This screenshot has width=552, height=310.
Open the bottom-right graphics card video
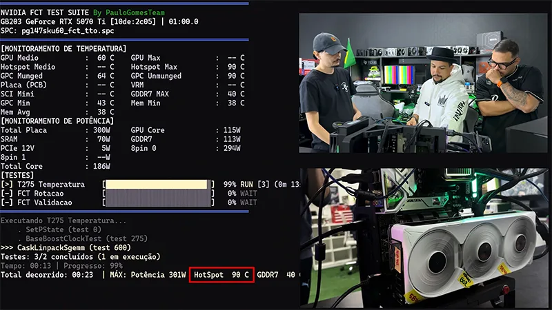[424, 237]
